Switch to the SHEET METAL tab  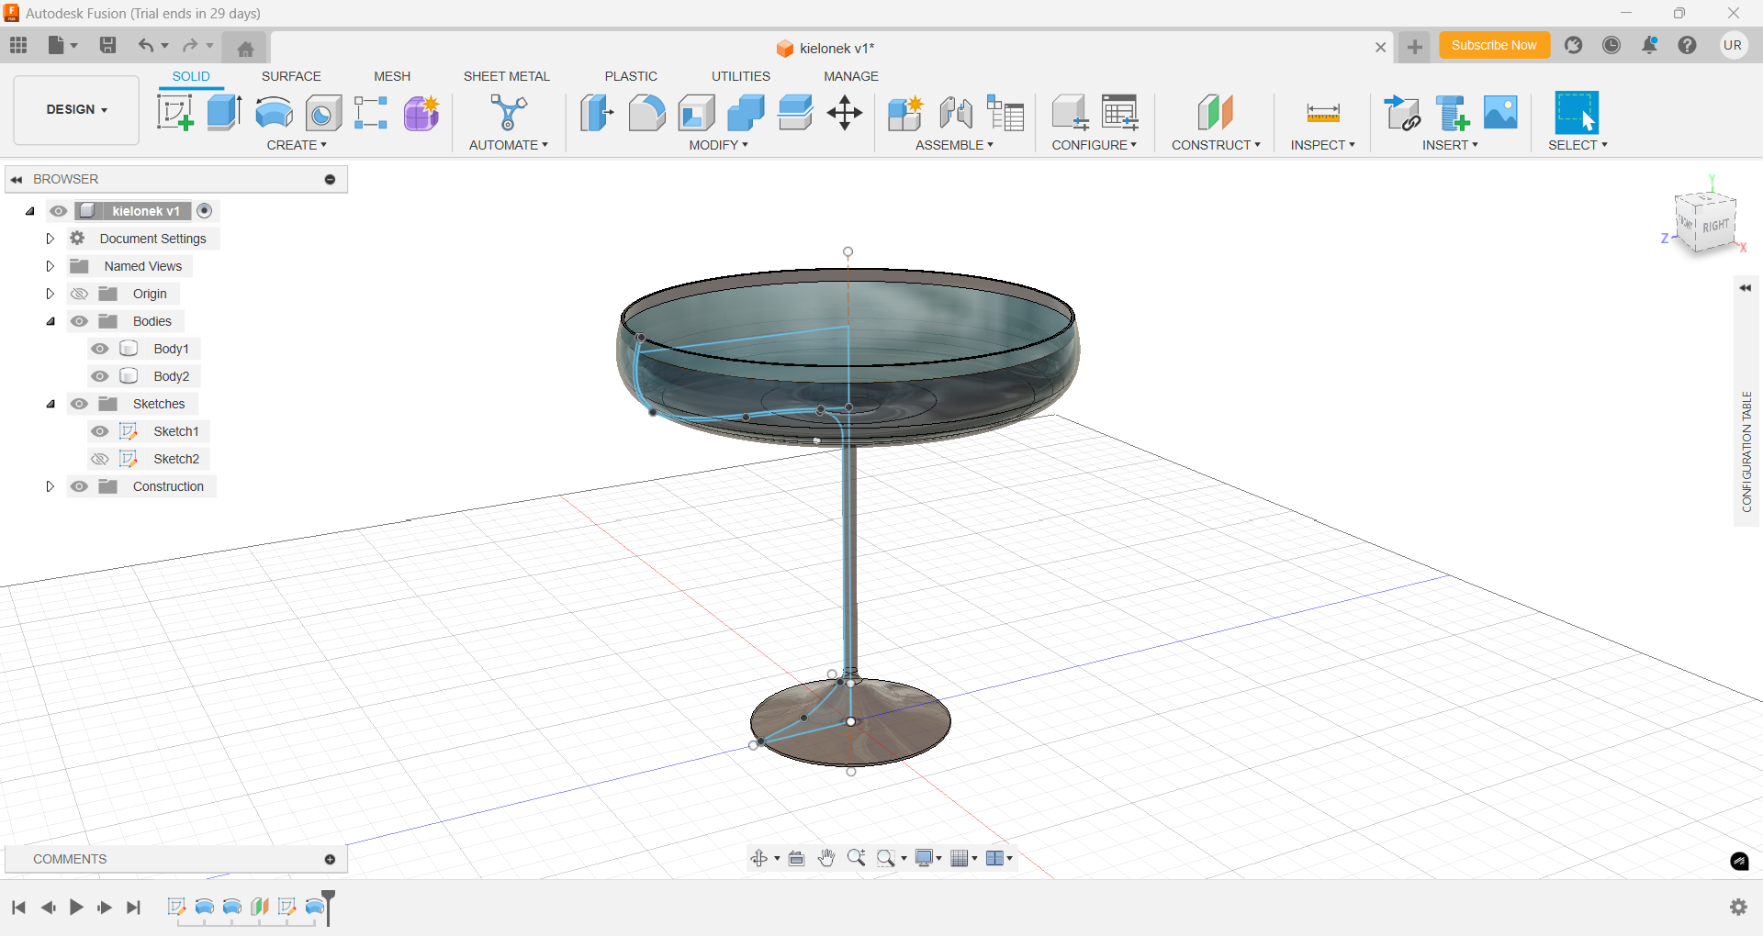pyautogui.click(x=507, y=76)
